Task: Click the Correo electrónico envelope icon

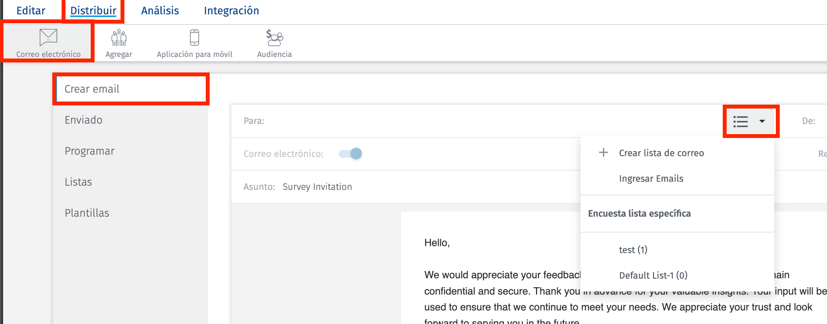Action: click(x=48, y=37)
